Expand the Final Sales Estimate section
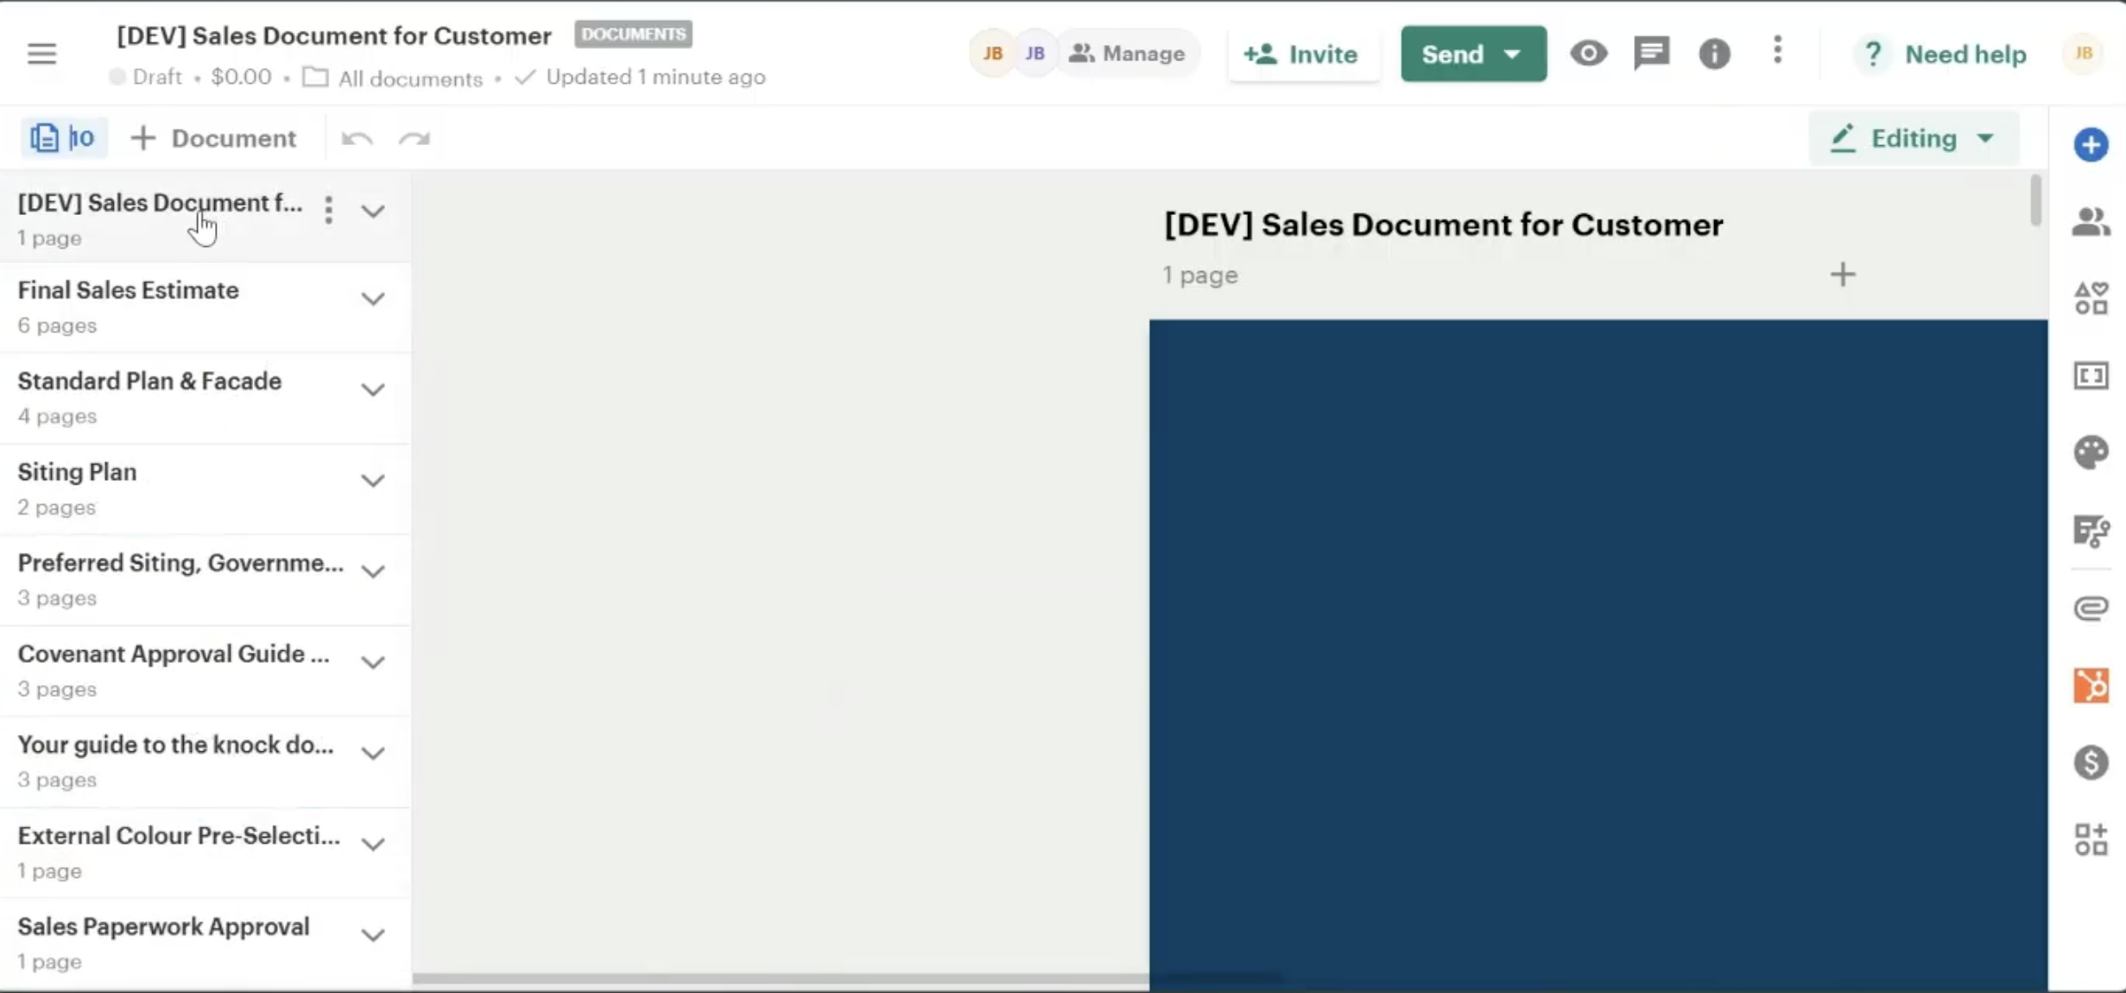The image size is (2126, 993). [x=373, y=299]
